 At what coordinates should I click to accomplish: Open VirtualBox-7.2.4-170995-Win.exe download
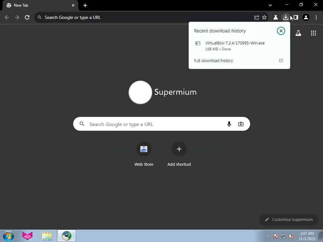pos(239,46)
